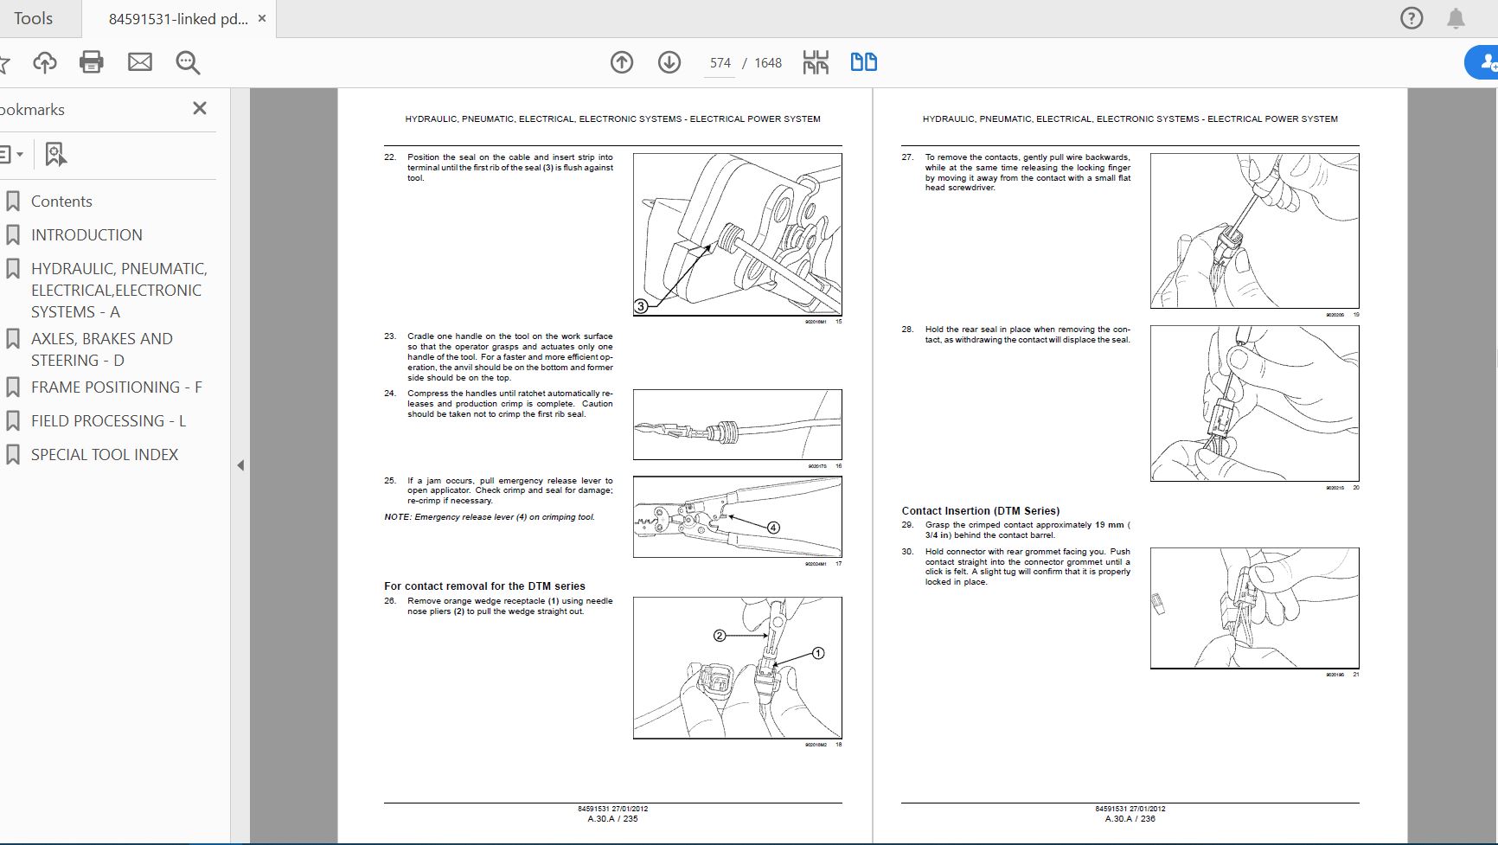This screenshot has height=845, width=1498.
Task: Open the Help question mark
Action: click(x=1411, y=17)
